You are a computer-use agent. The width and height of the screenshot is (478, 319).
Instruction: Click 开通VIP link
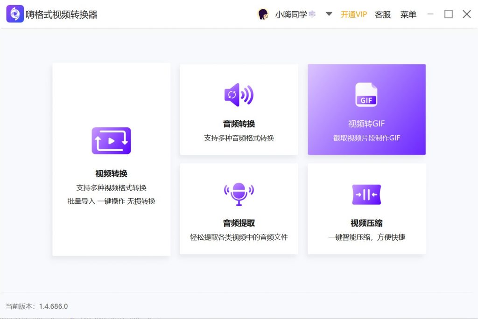(354, 14)
